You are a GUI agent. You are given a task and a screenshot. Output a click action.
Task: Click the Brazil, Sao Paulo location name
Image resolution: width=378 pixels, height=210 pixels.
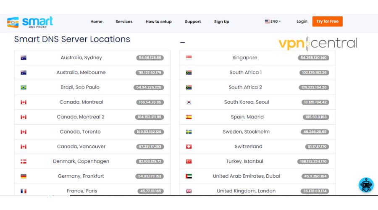pos(80,87)
